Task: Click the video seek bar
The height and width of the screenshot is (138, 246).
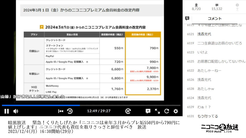Action: [91, 106]
